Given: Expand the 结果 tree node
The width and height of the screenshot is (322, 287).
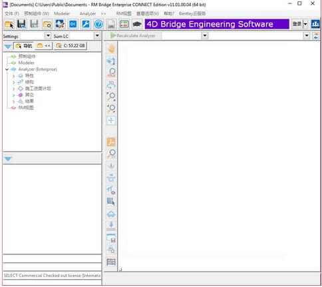Looking at the screenshot, I should pos(13,102).
